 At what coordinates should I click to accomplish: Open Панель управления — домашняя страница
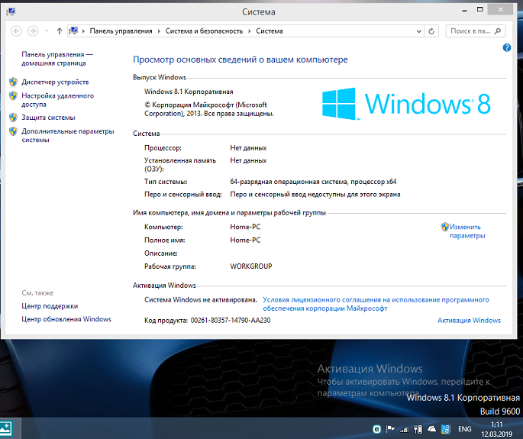[x=57, y=59]
